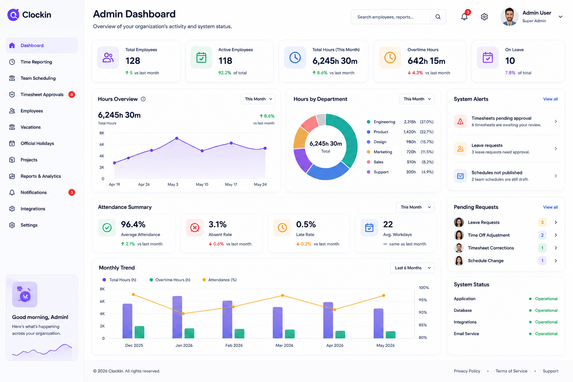This screenshot has width=573, height=382.
Task: Click the Engineering legend color dot
Action: click(369, 122)
